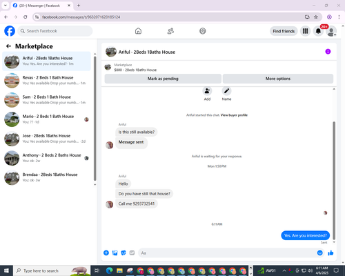Click the message text field Aa
Image resolution: width=345 pixels, height=276 pixels.
click(226, 253)
